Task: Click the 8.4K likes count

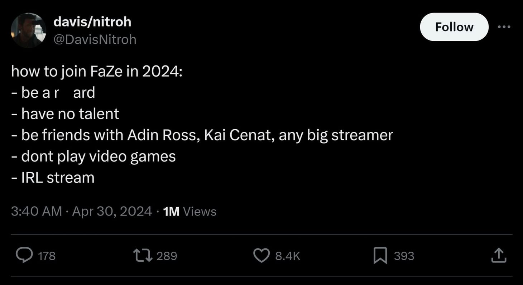Action: click(287, 256)
